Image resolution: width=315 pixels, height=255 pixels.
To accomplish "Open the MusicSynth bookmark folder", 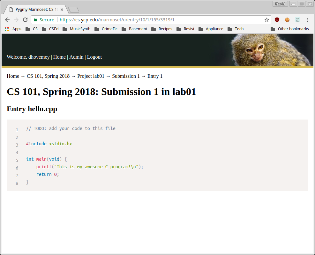I will [x=77, y=29].
